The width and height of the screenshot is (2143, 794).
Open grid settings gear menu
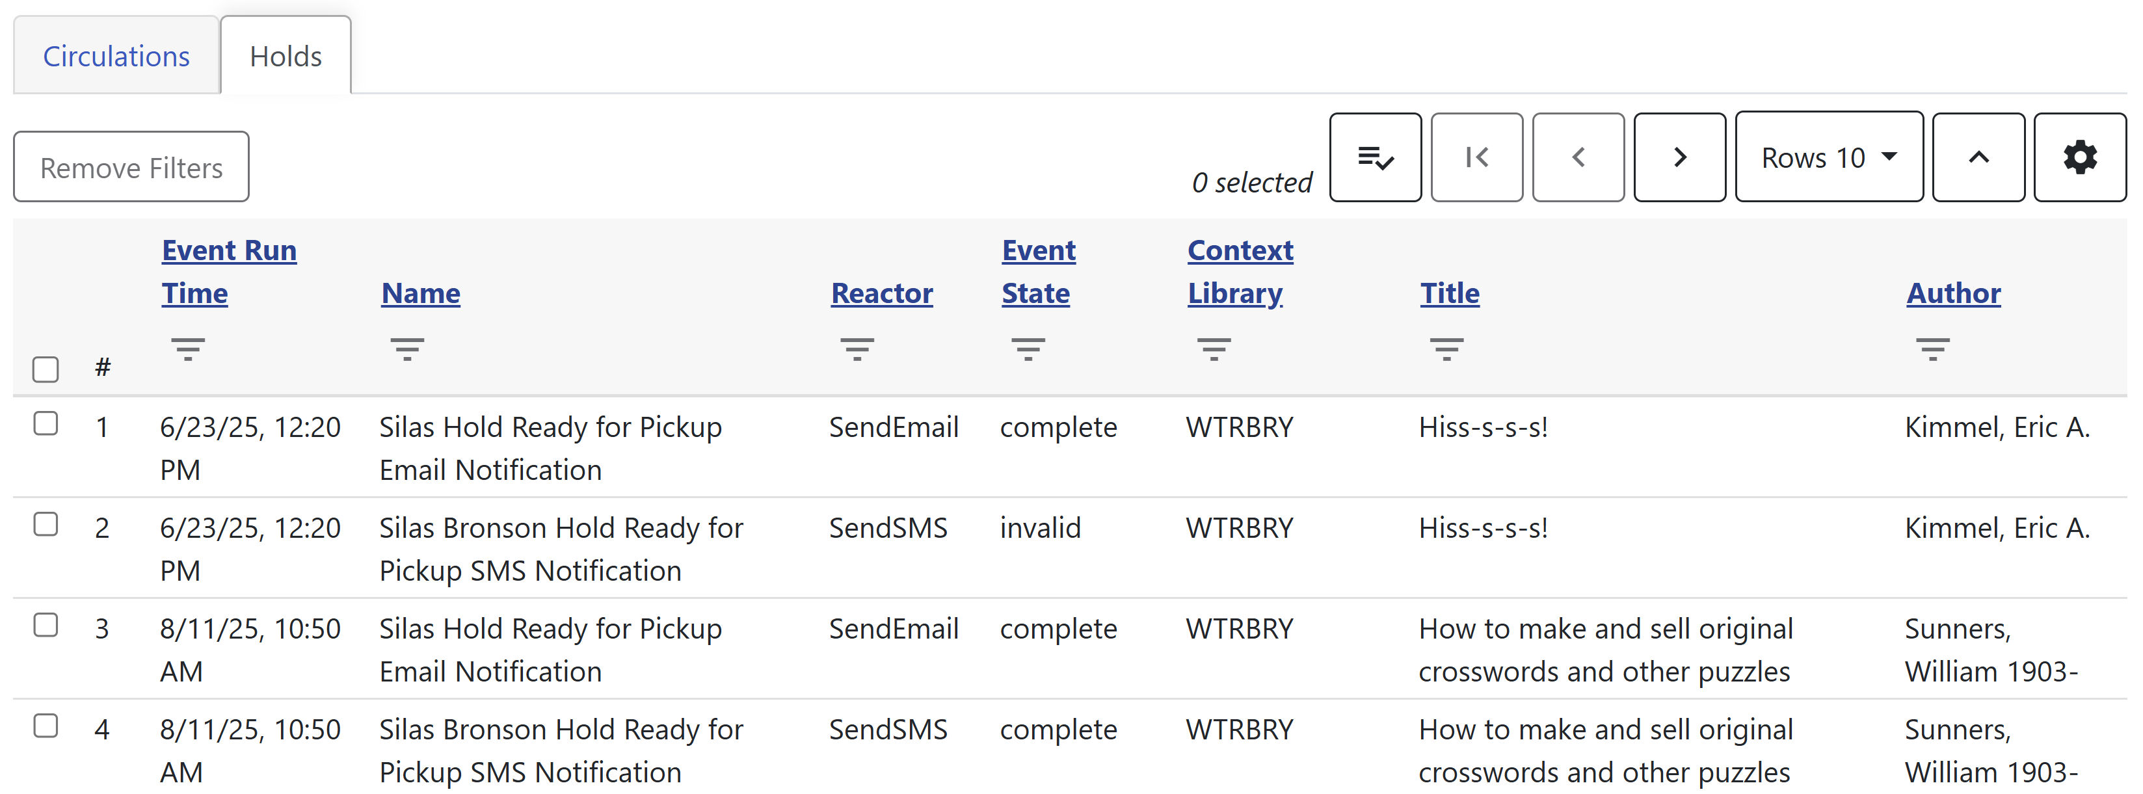[2079, 157]
